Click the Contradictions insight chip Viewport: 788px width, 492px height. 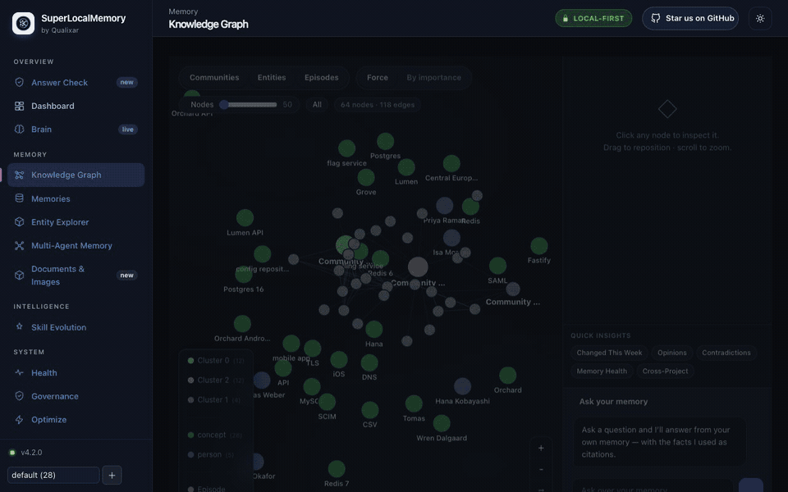[x=726, y=353]
